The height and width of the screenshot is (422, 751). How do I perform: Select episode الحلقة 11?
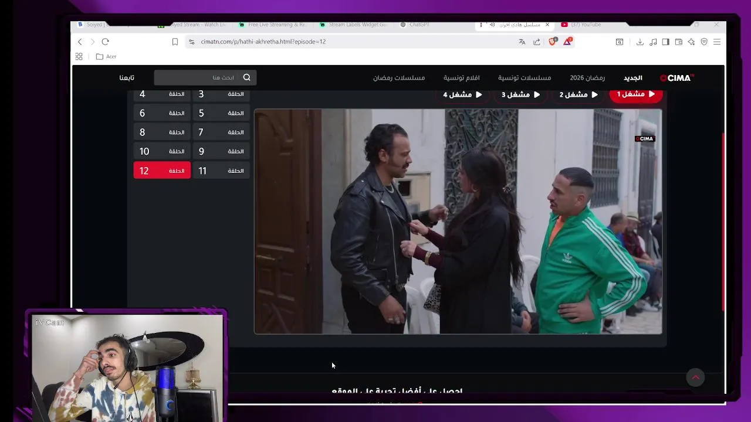pos(221,171)
